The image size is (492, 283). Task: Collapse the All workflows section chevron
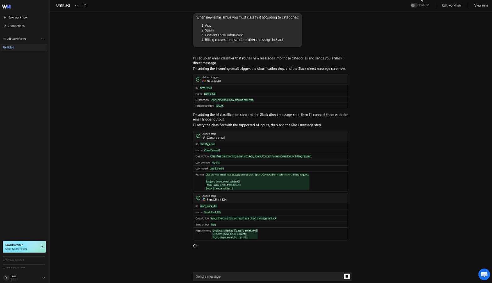[42, 39]
